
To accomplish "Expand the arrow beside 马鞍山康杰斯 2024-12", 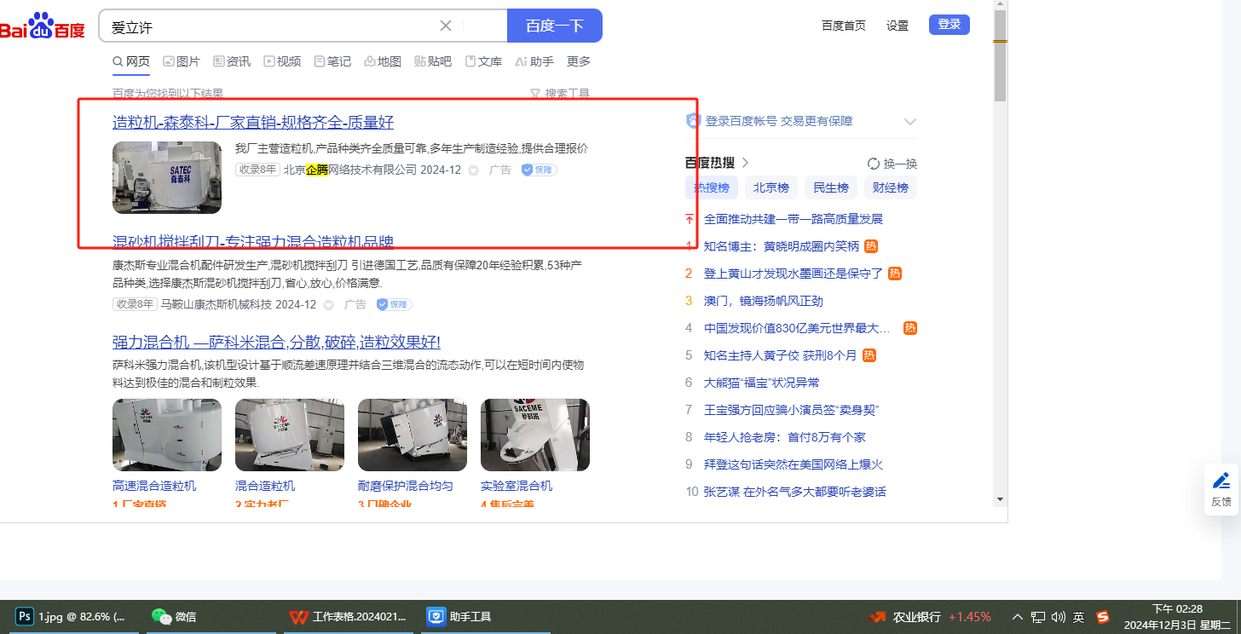I will (x=328, y=305).
